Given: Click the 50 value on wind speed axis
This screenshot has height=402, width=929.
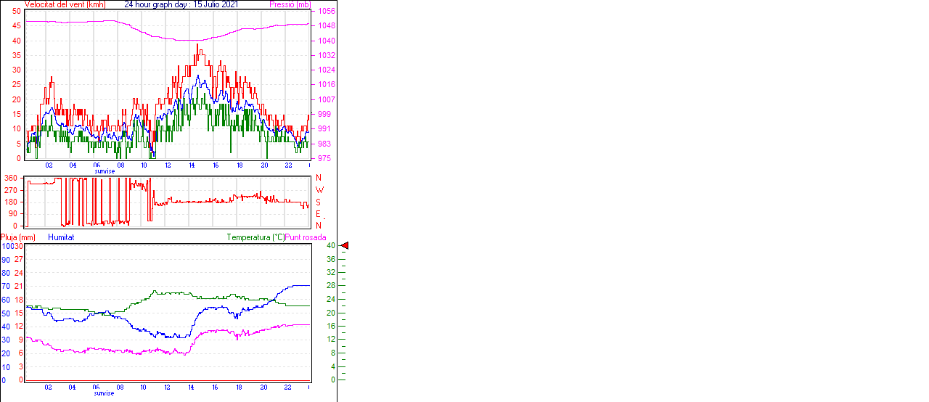Looking at the screenshot, I should tap(17, 12).
